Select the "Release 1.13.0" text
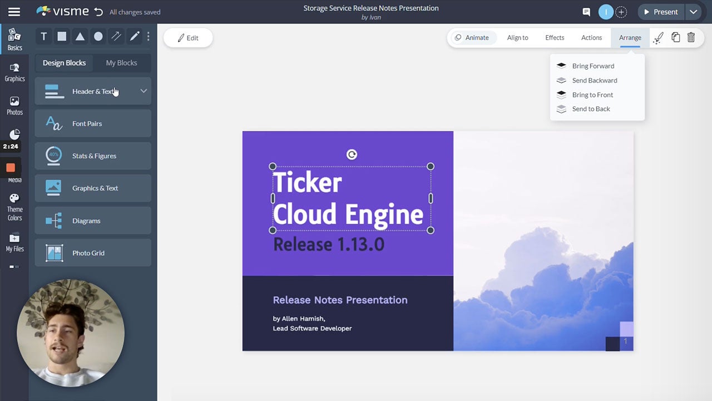The width and height of the screenshot is (712, 401). [329, 244]
